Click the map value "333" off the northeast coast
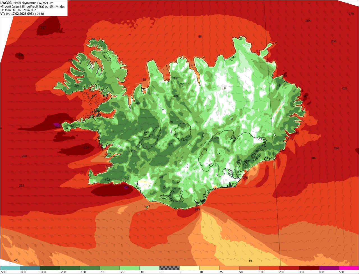 284,76
